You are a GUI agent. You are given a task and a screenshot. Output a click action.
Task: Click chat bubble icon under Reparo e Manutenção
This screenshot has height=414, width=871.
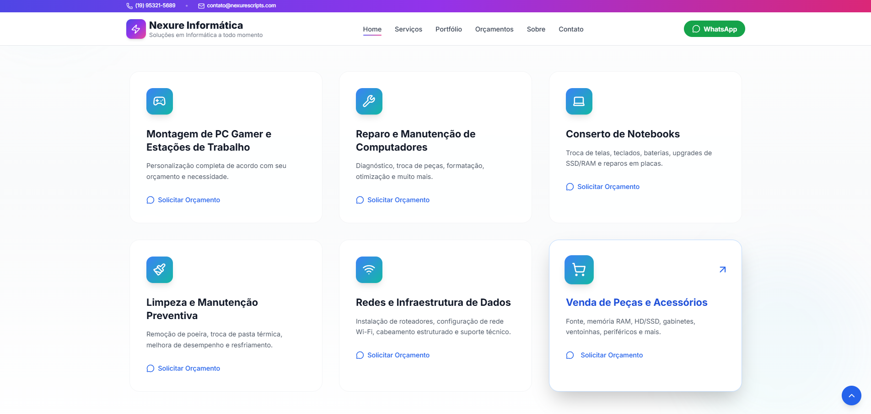click(x=360, y=200)
